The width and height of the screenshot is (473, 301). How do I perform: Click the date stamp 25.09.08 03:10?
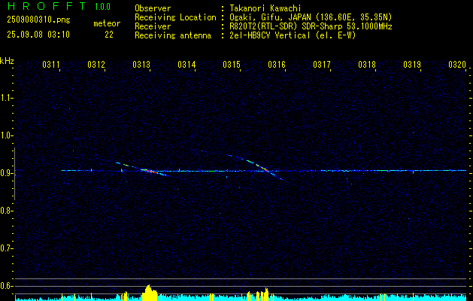(38, 35)
